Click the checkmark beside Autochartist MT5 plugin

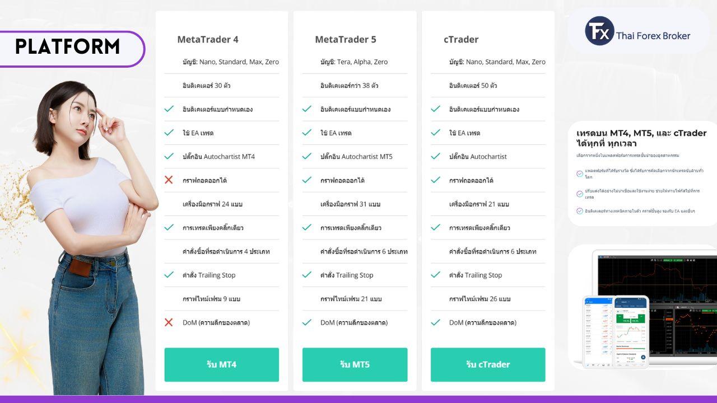pos(306,156)
